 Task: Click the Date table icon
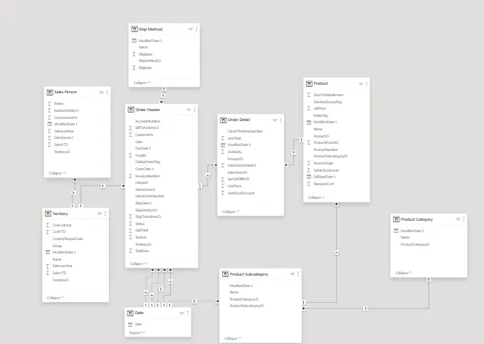[130, 313]
